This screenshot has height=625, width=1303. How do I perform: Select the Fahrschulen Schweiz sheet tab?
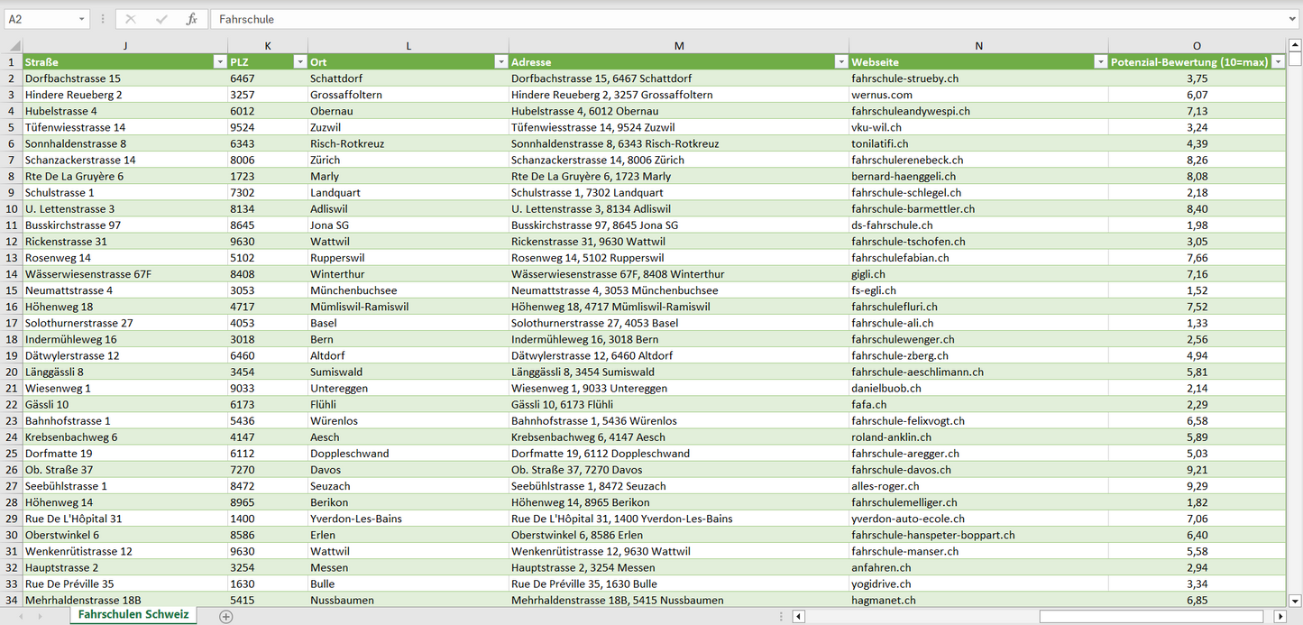pyautogui.click(x=133, y=615)
